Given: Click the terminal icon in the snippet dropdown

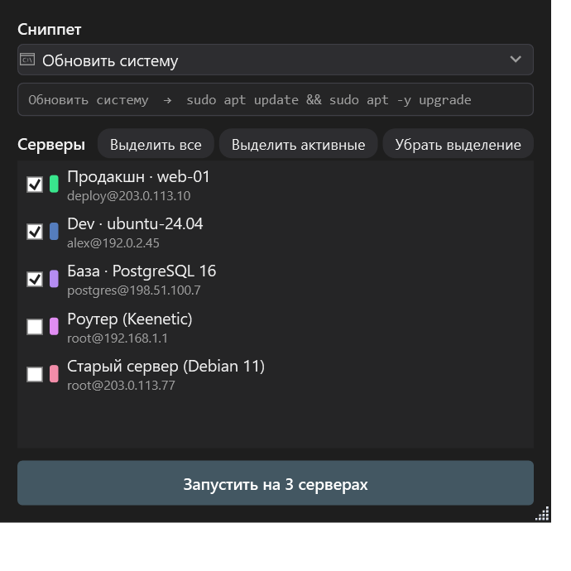Looking at the screenshot, I should click(27, 60).
